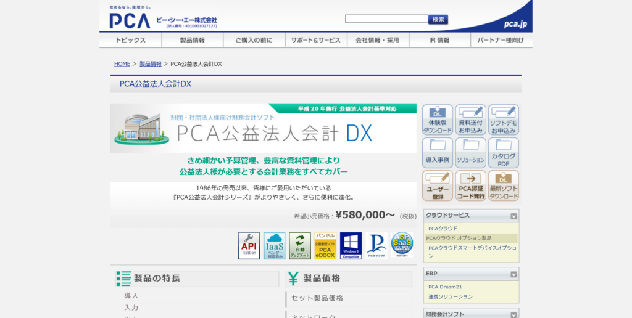Click the 入力 feature link
The image size is (632, 318).
click(131, 308)
